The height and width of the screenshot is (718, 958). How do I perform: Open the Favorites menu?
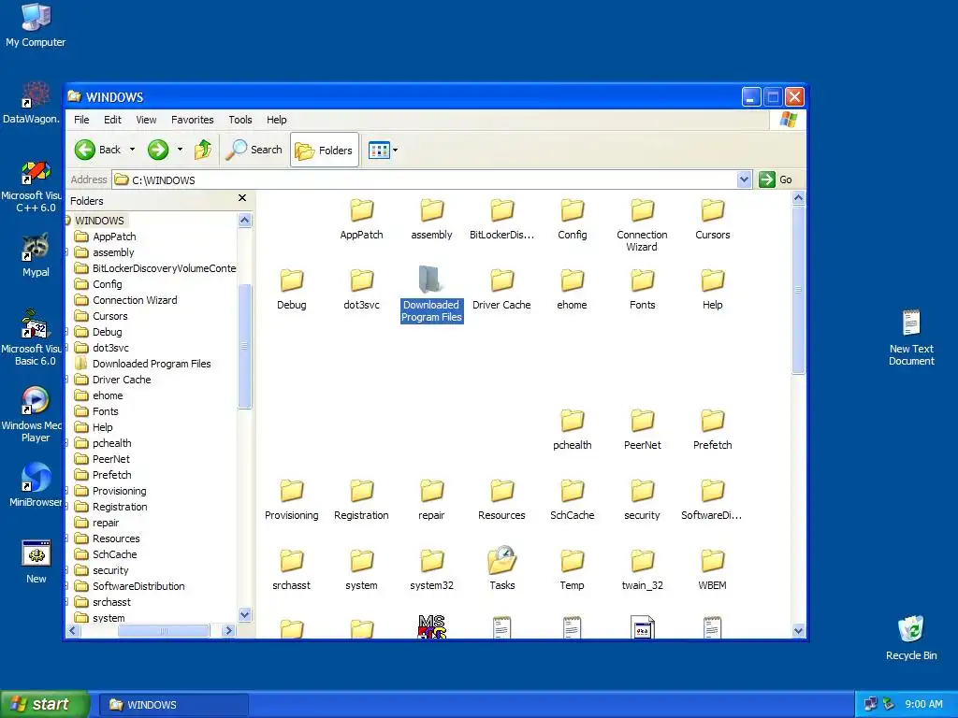click(x=193, y=120)
